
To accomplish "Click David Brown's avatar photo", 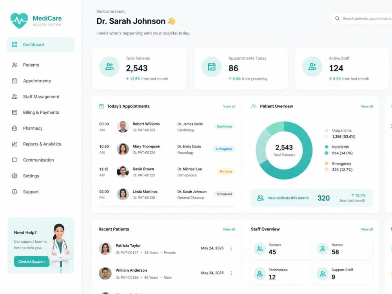I will click(123, 172).
